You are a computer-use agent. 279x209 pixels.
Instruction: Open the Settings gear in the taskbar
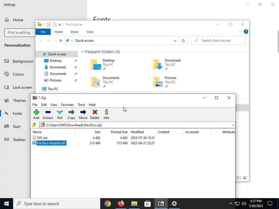click(174, 204)
